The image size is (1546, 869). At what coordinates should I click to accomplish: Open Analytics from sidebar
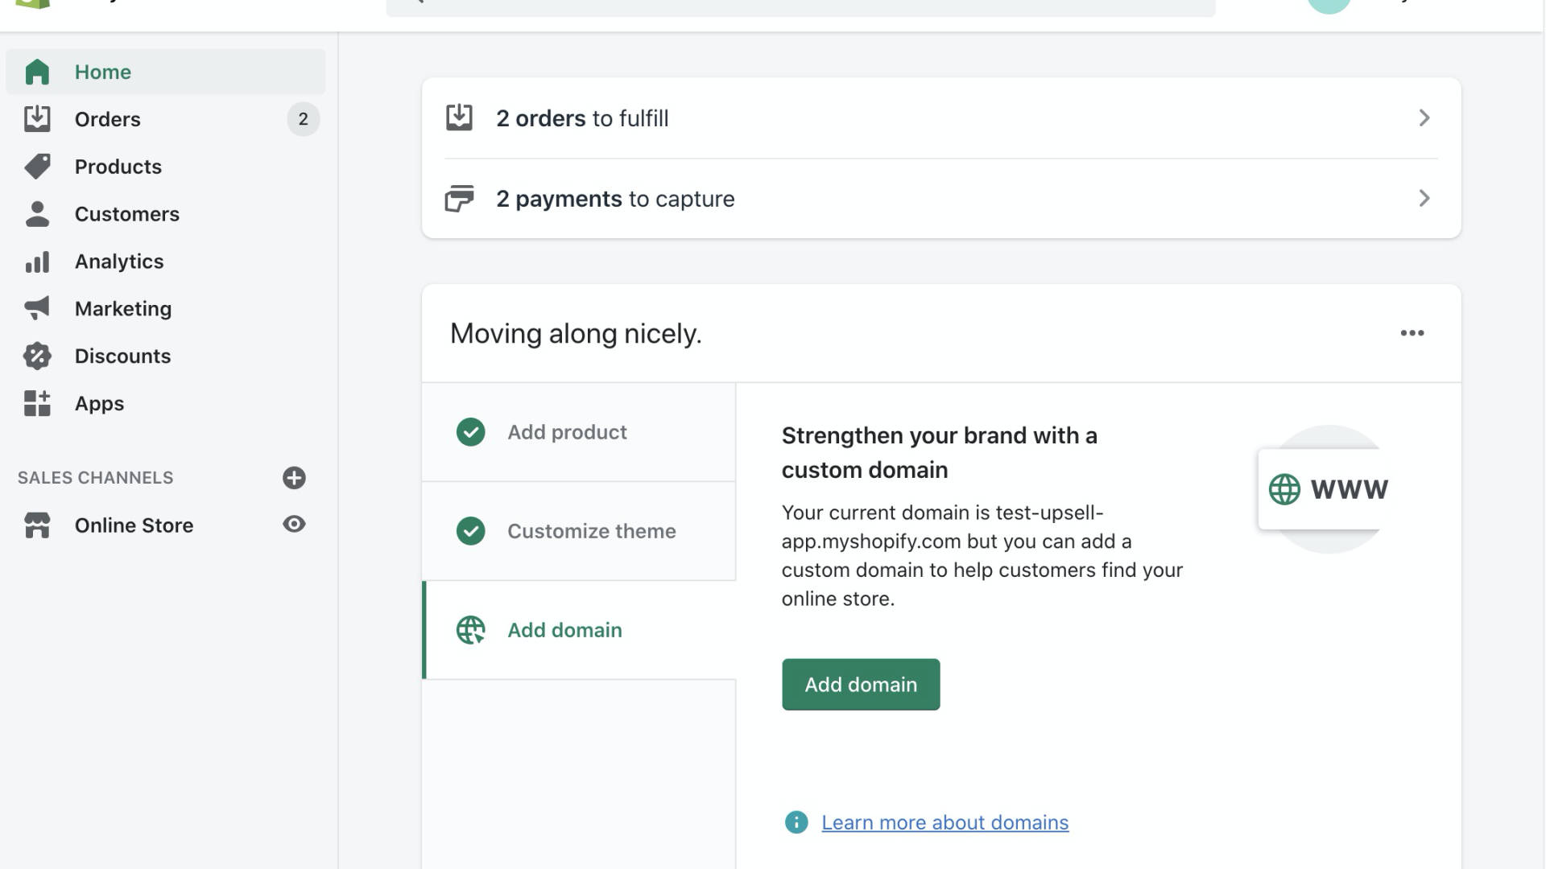click(166, 262)
